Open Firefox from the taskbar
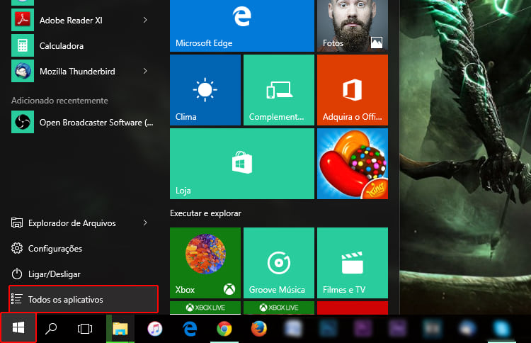 [258, 328]
